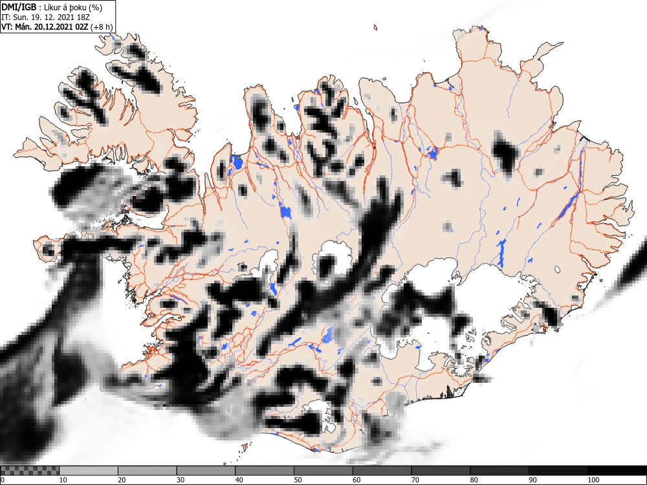The image size is (647, 485).
Task: Click the '50' legend scale label
Action: point(298,480)
